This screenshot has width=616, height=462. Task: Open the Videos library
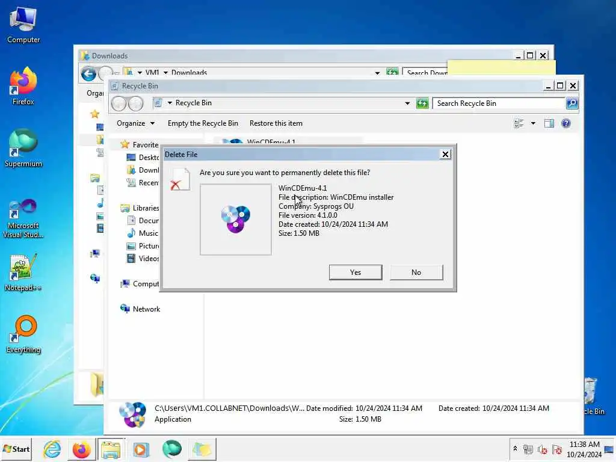[143, 259]
